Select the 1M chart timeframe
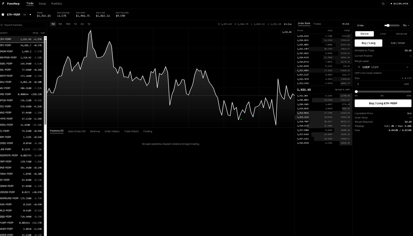The image size is (413, 236). [53, 24]
